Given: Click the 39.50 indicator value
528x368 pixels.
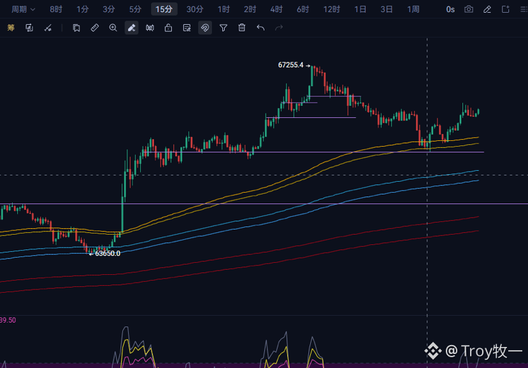Looking at the screenshot, I should point(8,320).
